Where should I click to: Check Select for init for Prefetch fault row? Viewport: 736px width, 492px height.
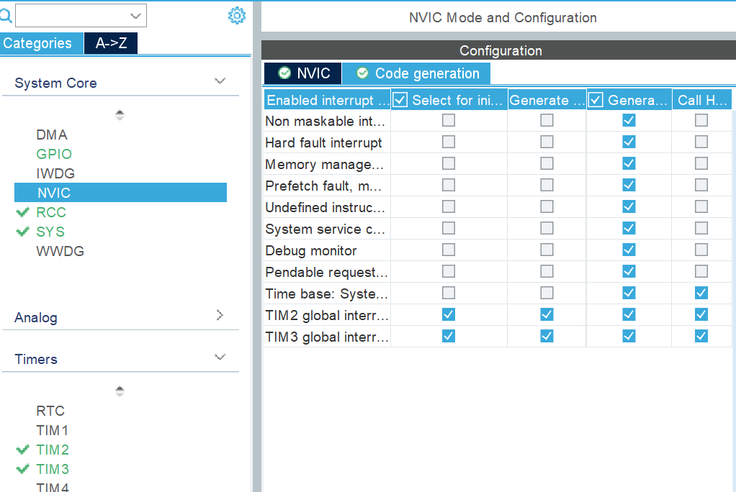point(448,186)
